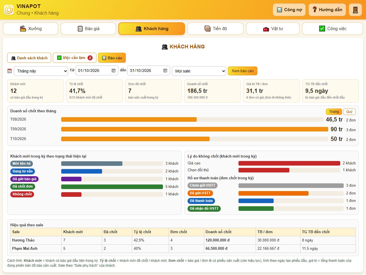
Task: Click the red badge count on Việc cần làm
Action: pyautogui.click(x=90, y=58)
